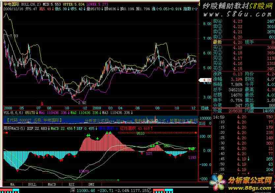Viewport: 275px width, 193px height.
Task: Click the 13470 area label in MACD pane
Action: [x=84, y=171]
